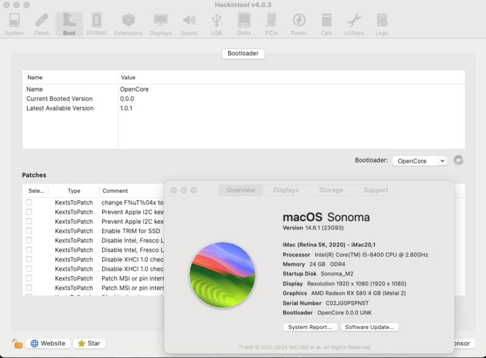Select the Patch toolbar icon
The height and width of the screenshot is (358, 486).
point(41,24)
